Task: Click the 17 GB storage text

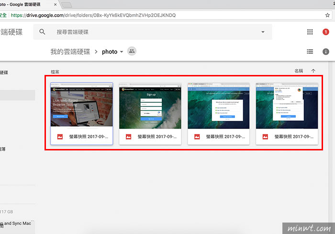Action: 6,212
